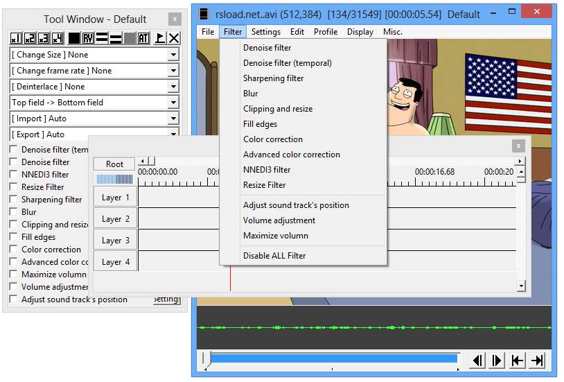Image resolution: width=564 pixels, height=382 pixels.
Task: Click the timeline scroll right arrow
Action: point(520,161)
